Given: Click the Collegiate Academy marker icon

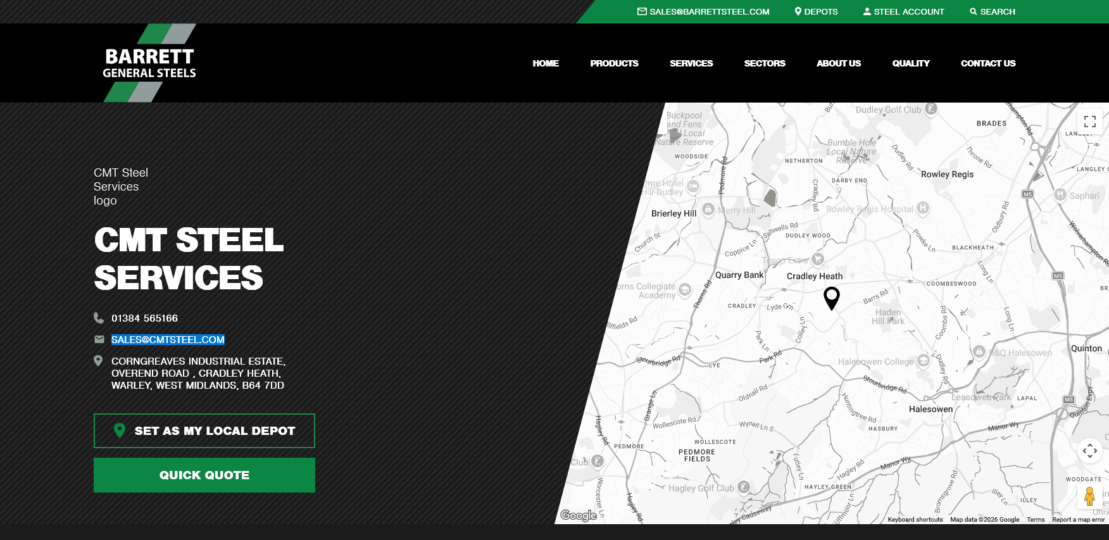Looking at the screenshot, I should (684, 289).
